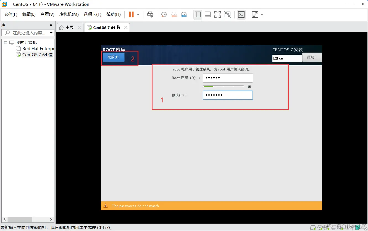Toggle the thumbnail bar view icon

(x=208, y=14)
